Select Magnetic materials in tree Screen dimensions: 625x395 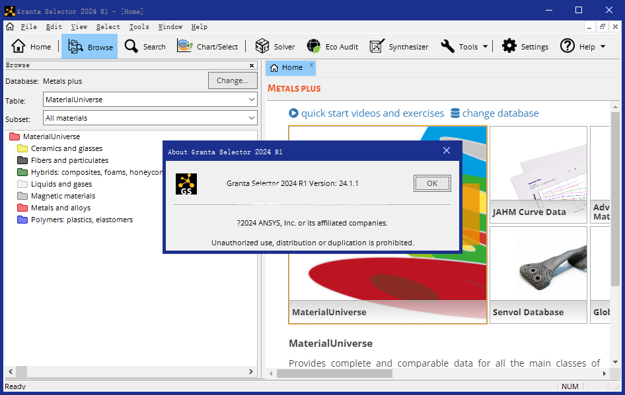coord(63,196)
